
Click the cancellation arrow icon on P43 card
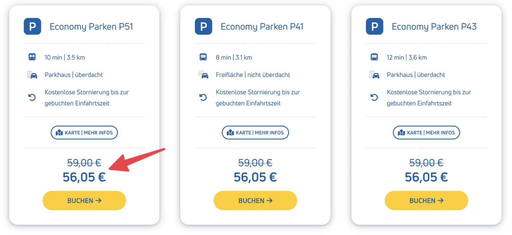click(x=374, y=97)
